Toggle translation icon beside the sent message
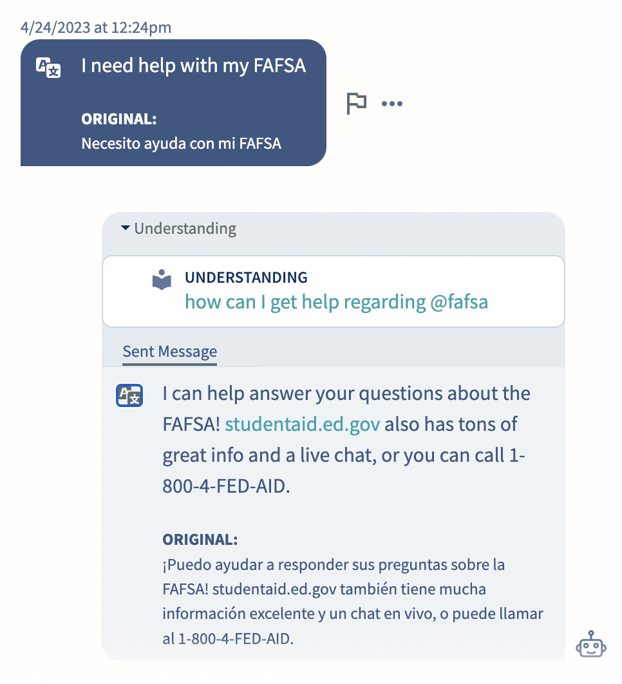The image size is (622, 684). click(x=129, y=395)
